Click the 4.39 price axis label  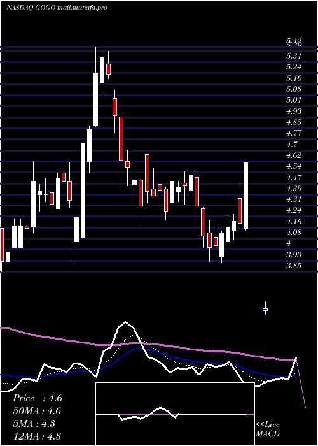pos(294,189)
